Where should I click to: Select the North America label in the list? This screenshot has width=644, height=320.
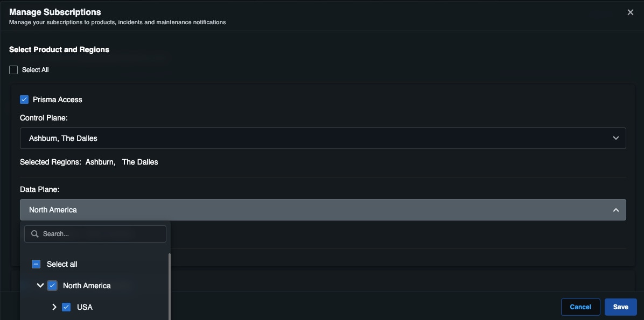click(87, 286)
